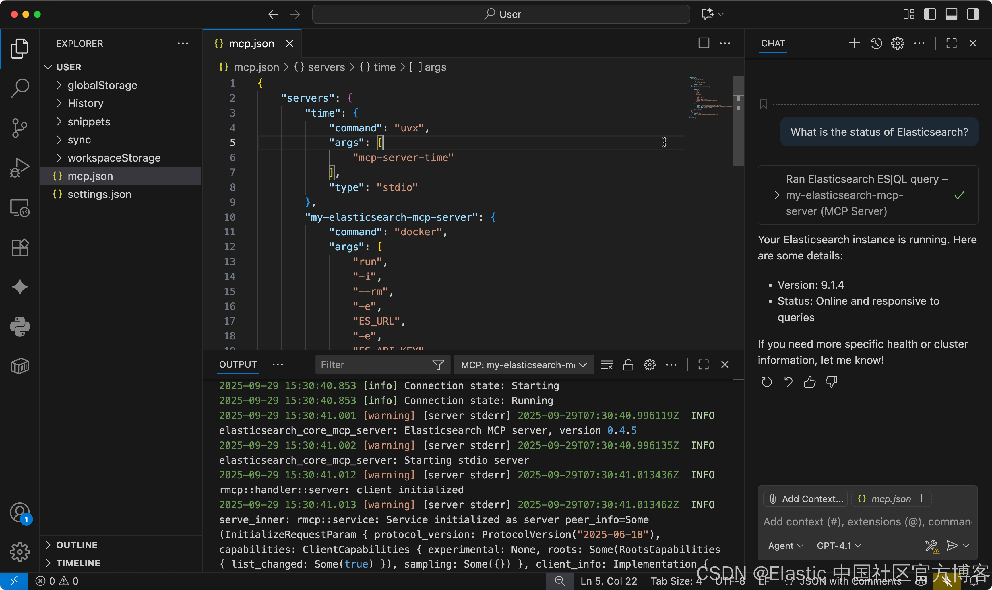Open Manage gear in activity bar
992x590 pixels.
tap(20, 552)
